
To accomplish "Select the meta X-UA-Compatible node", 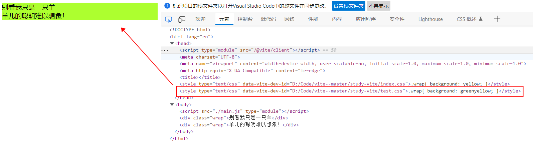I will click(252, 71).
